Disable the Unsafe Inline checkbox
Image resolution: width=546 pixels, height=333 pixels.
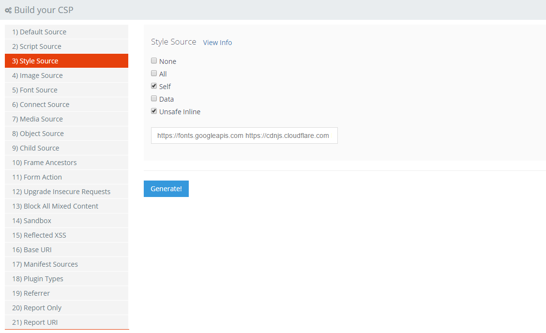click(x=154, y=111)
